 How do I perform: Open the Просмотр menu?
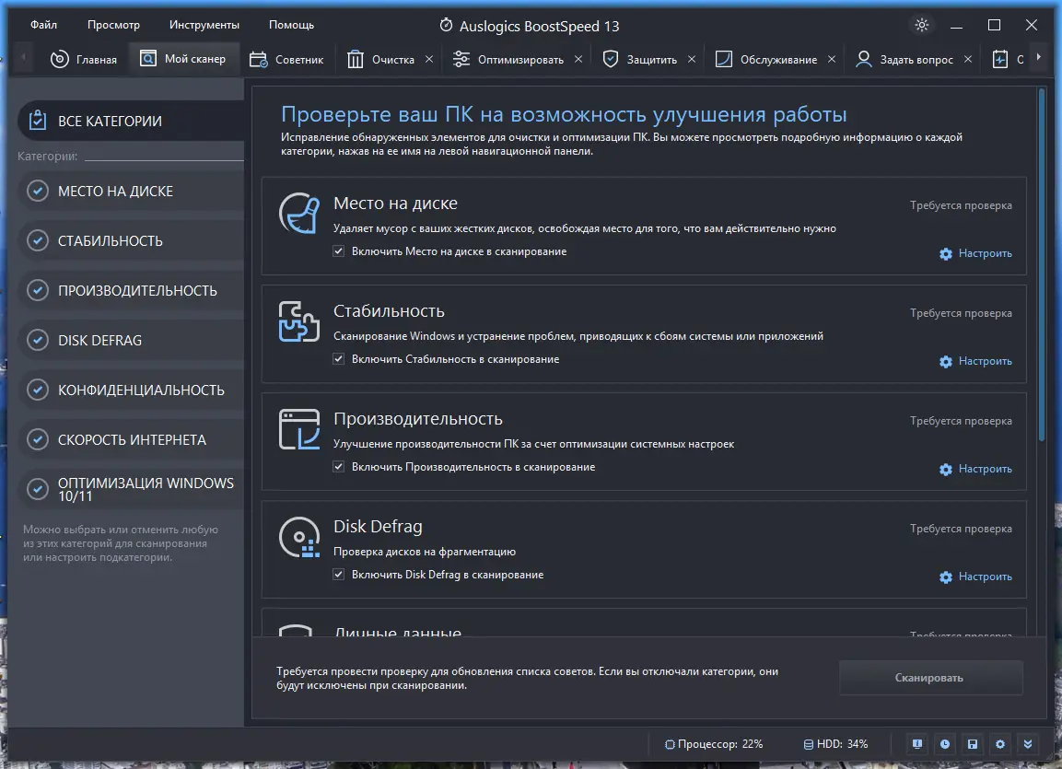pos(113,24)
